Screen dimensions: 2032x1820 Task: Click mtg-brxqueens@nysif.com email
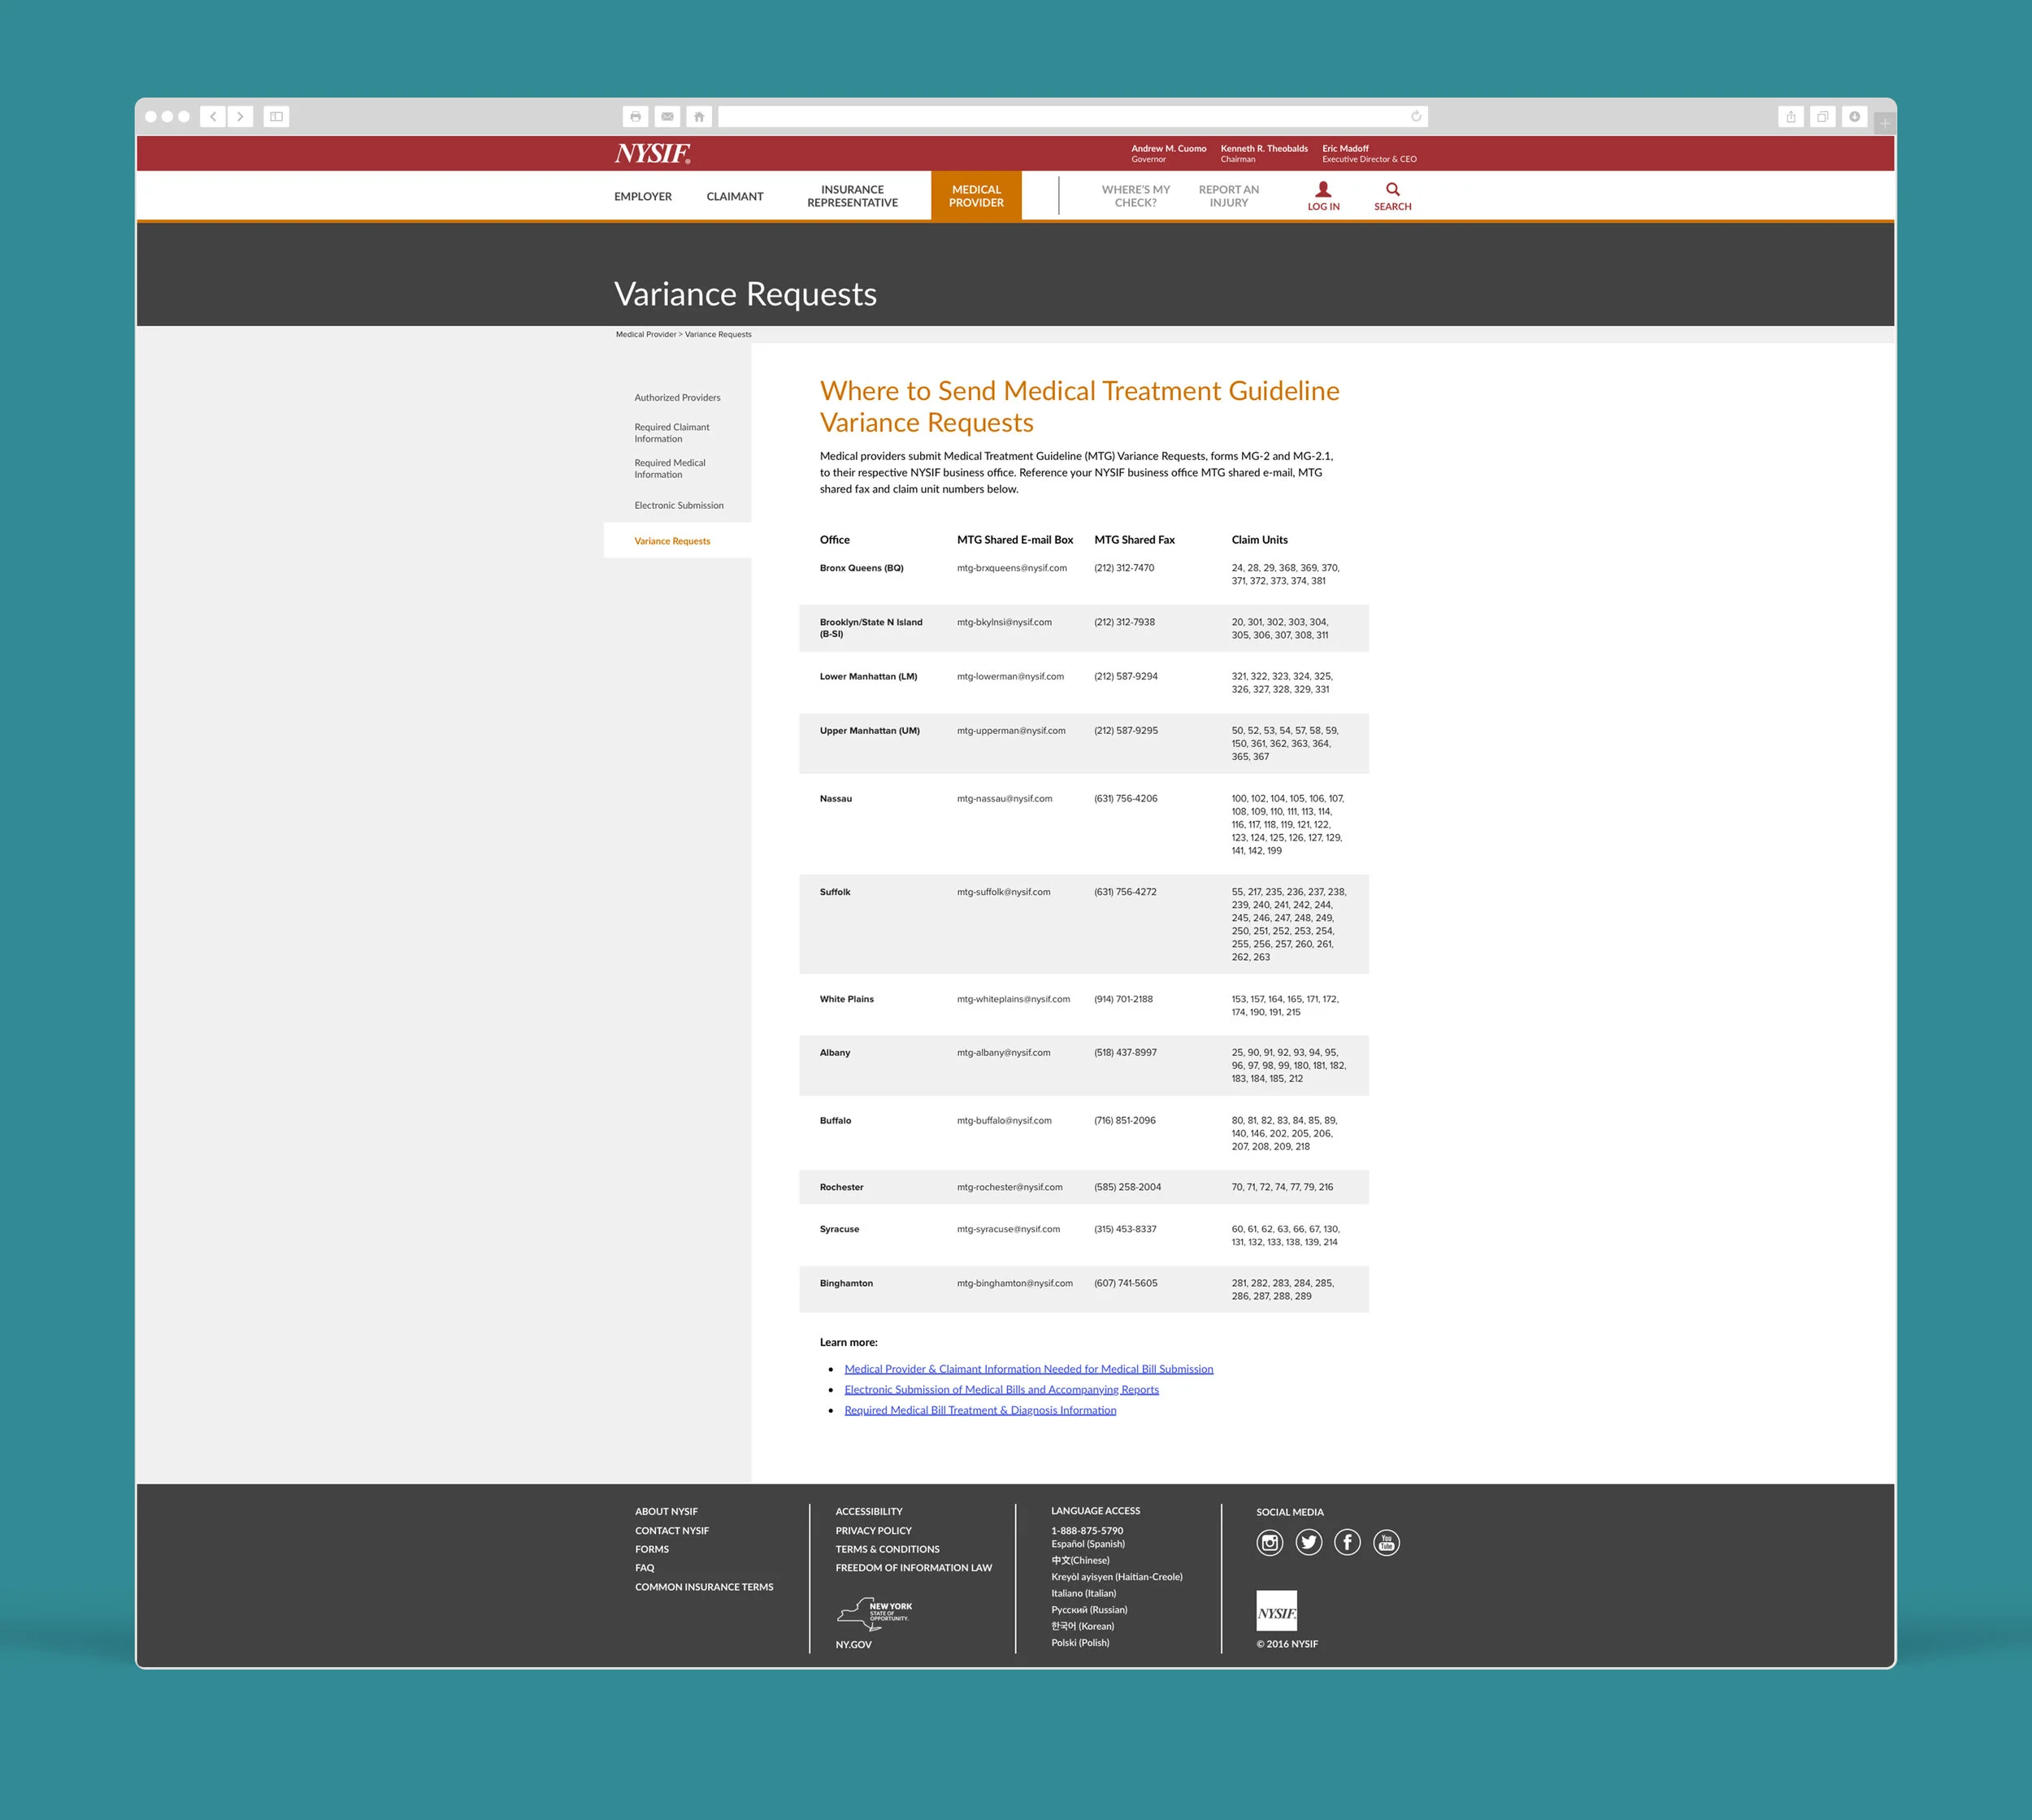tap(1012, 568)
